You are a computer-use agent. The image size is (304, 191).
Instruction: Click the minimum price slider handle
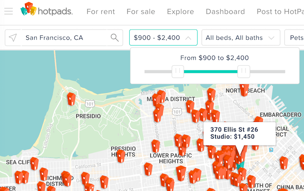pyautogui.click(x=178, y=71)
